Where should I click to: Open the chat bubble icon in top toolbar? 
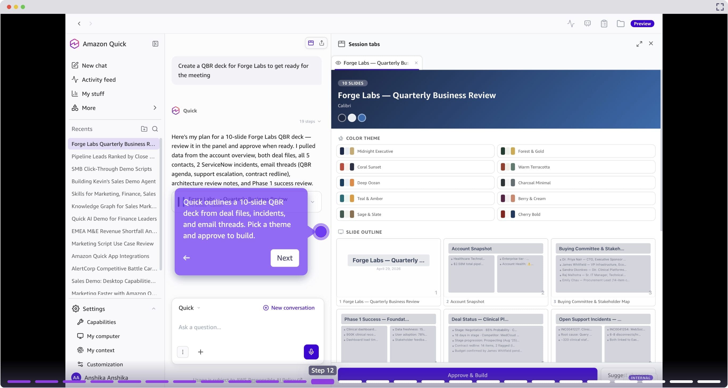click(587, 23)
